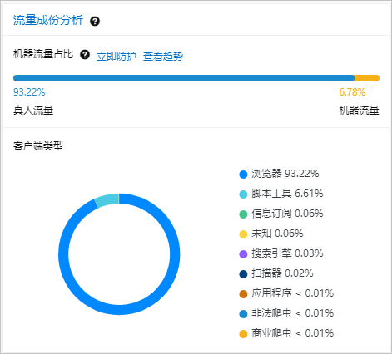Click help icon beside 流量成份分析 title
The width and height of the screenshot is (392, 354).
(95, 21)
